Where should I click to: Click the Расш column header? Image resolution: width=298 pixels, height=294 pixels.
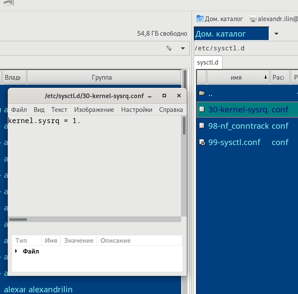click(280, 77)
